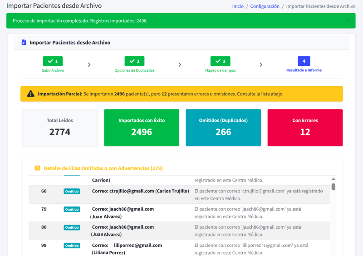This screenshot has height=256, width=363.
Task: Click the Con Errores 12 card
Action: [305, 128]
